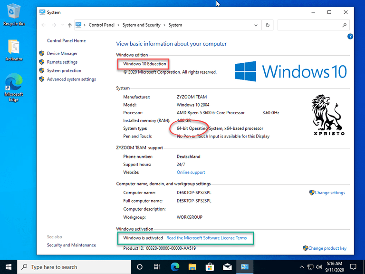This screenshot has height=274, width=365.
Task: Open Device Manager from sidebar
Action: click(62, 53)
